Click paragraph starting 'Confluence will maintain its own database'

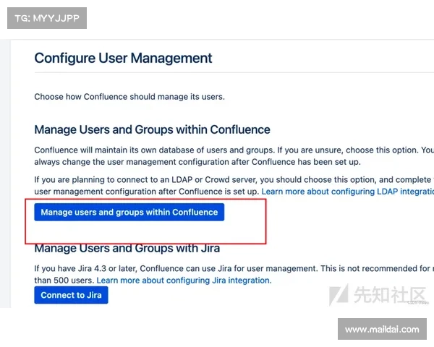coord(234,156)
